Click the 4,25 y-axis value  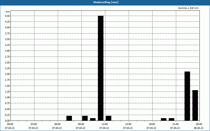(7, 22)
